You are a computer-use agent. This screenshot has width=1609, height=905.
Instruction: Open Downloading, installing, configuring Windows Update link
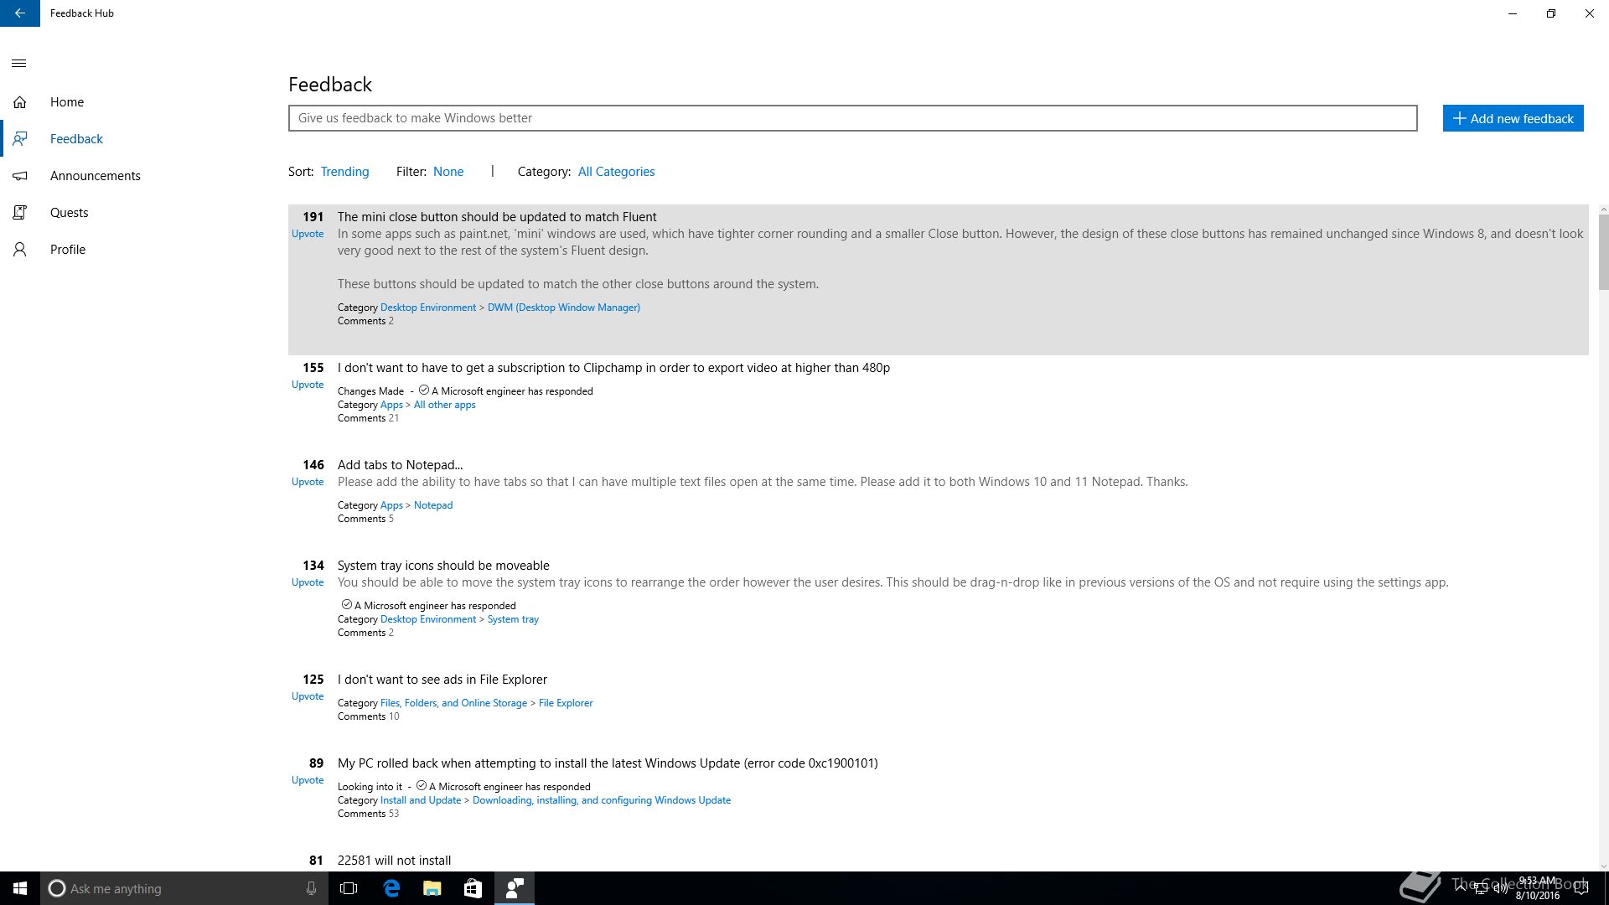[x=602, y=800]
